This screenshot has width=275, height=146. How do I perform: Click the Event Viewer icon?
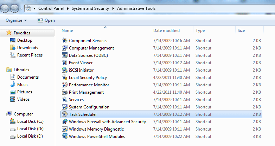point(65,63)
